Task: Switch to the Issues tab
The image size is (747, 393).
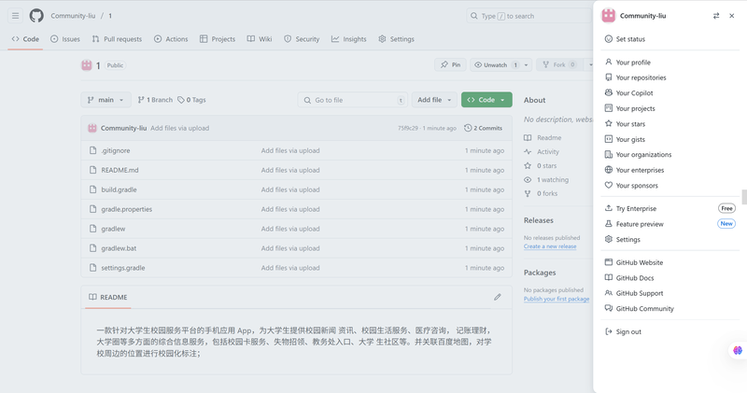Action: 65,39
